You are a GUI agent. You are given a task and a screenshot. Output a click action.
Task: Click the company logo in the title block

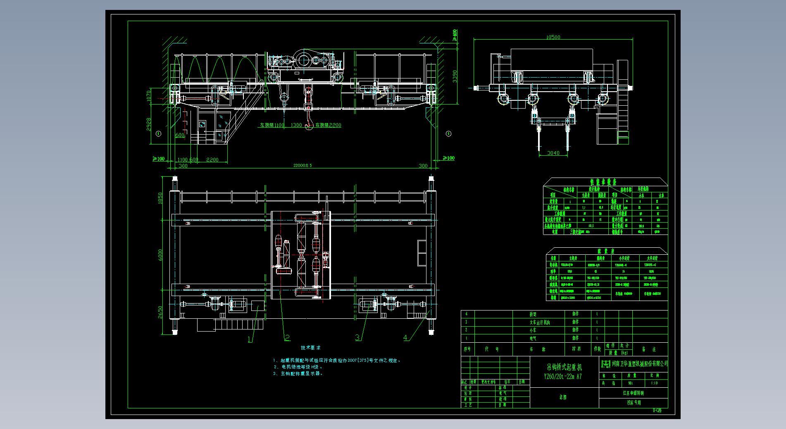(605, 364)
